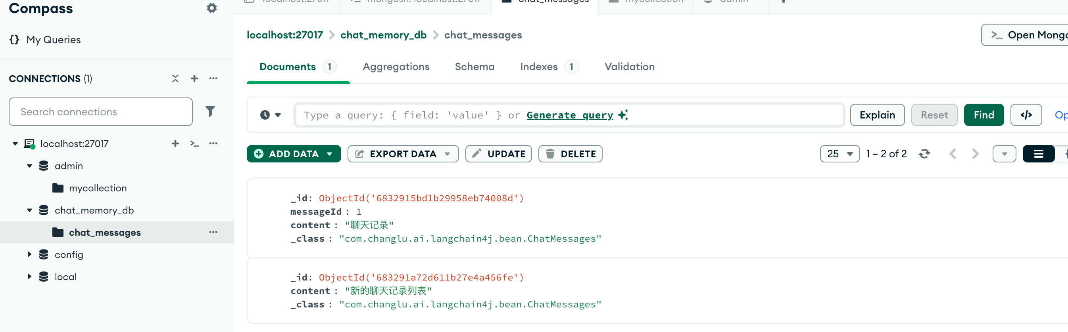1068x332 pixels.
Task: Open the query history clock dropdown
Action: [x=271, y=115]
